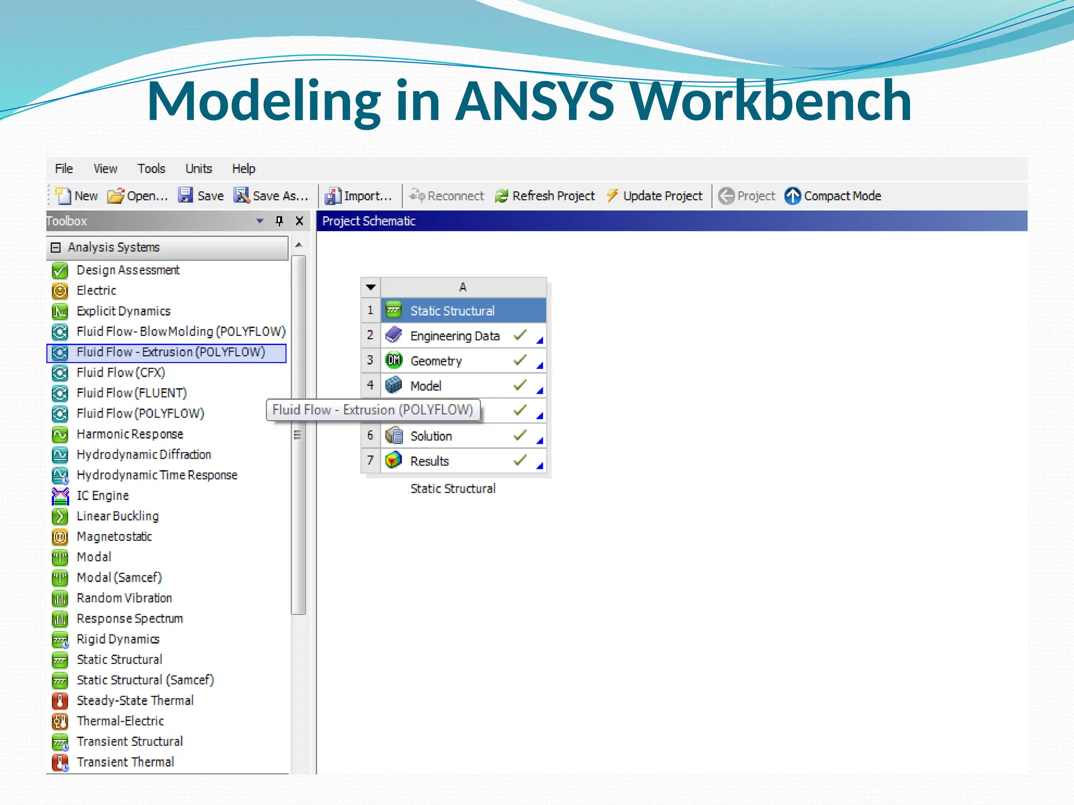The width and height of the screenshot is (1074, 805).
Task: Select Rigid Dynamics item
Action: 118,639
